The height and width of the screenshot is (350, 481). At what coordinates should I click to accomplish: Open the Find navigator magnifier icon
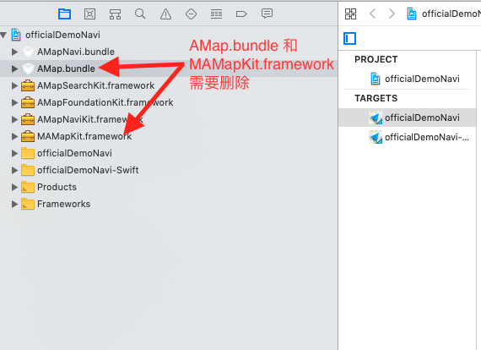pos(140,14)
